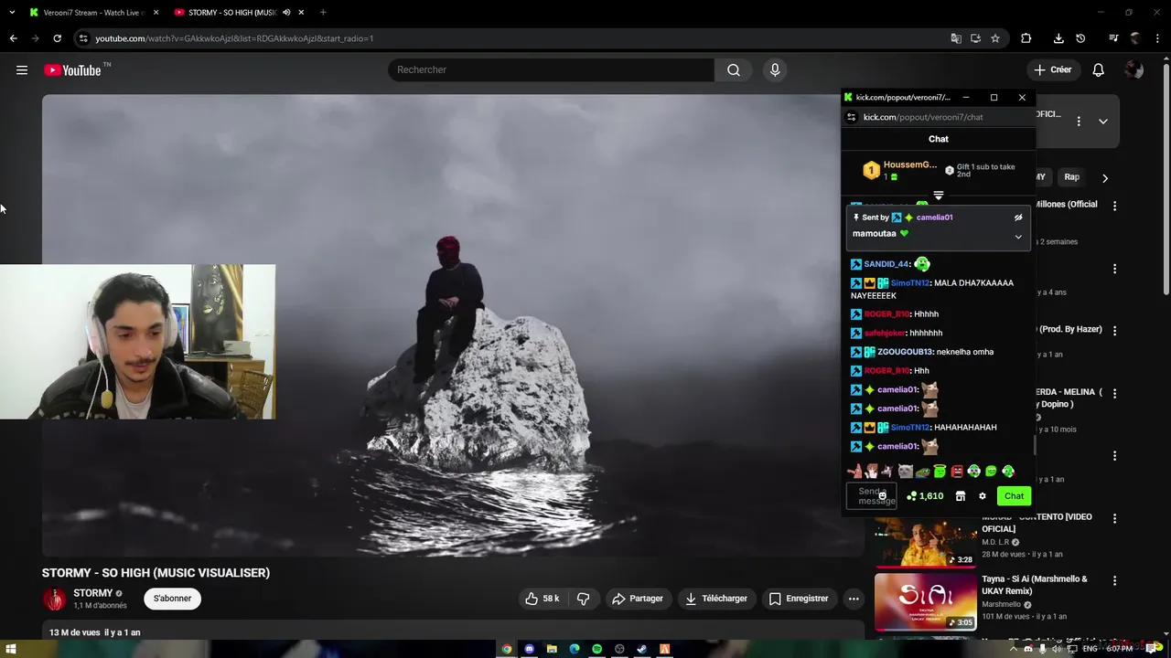Mute the STORMY tab audio icon
This screenshot has height=658, width=1171.
point(286,12)
